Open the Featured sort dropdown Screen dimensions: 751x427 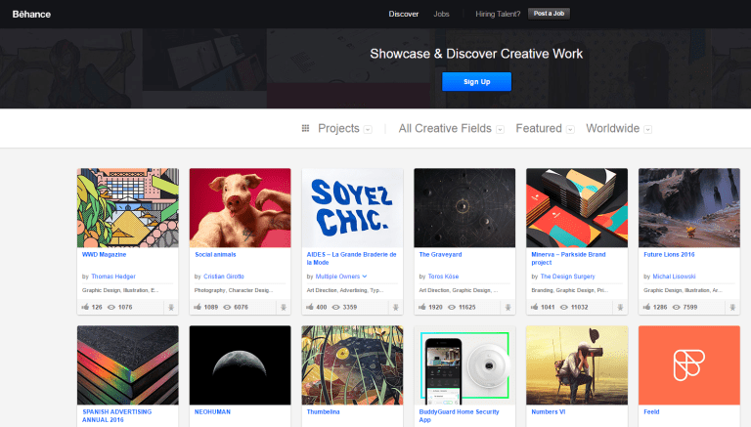pos(545,128)
